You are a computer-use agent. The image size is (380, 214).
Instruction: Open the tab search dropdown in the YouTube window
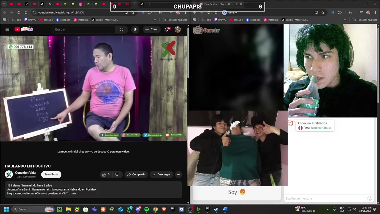[x=4, y=4]
